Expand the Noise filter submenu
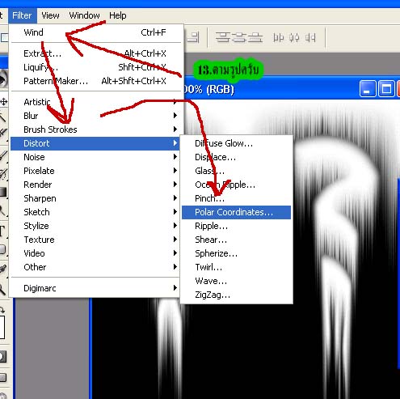The width and height of the screenshot is (400, 399). [95, 157]
